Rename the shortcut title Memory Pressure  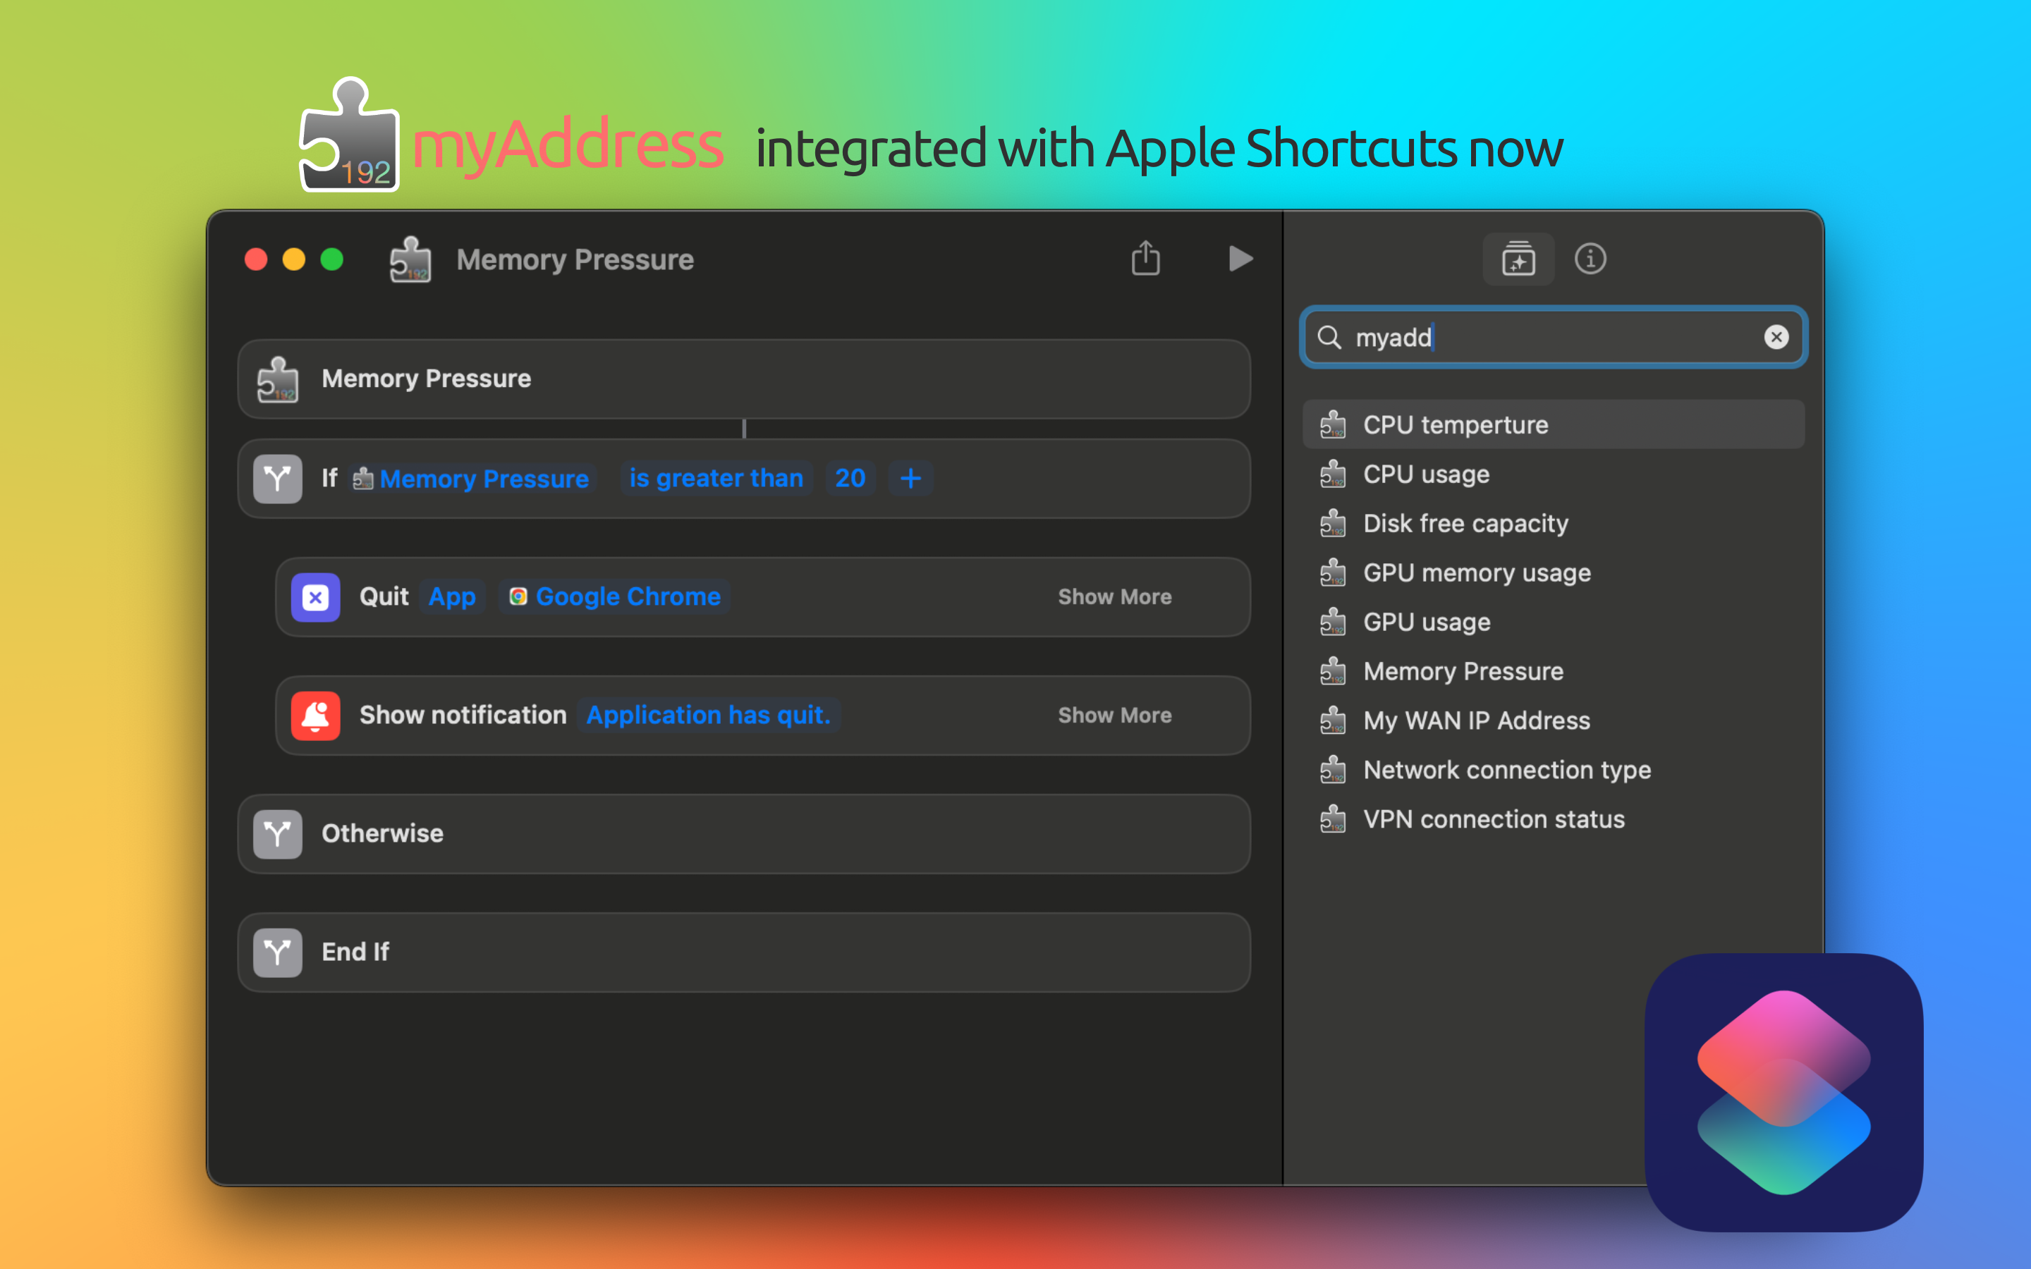575,259
